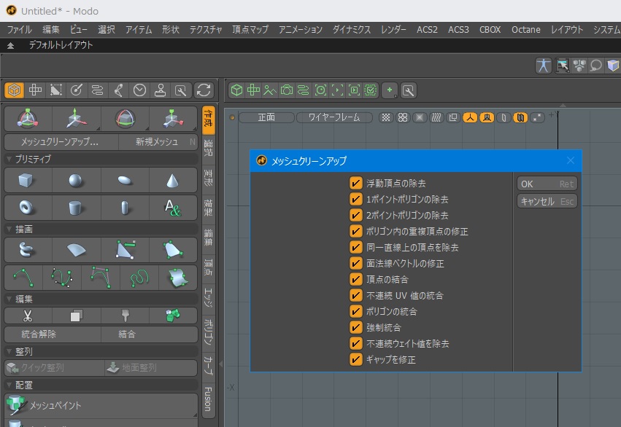
Task: Collapse the 描画 section
Action: [9, 229]
